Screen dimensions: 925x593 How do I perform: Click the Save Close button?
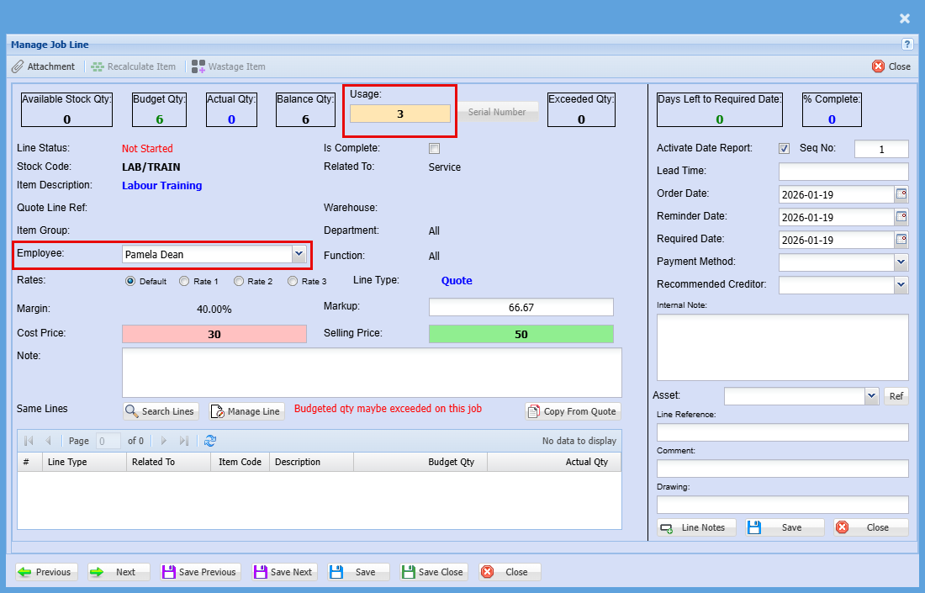pyautogui.click(x=432, y=572)
